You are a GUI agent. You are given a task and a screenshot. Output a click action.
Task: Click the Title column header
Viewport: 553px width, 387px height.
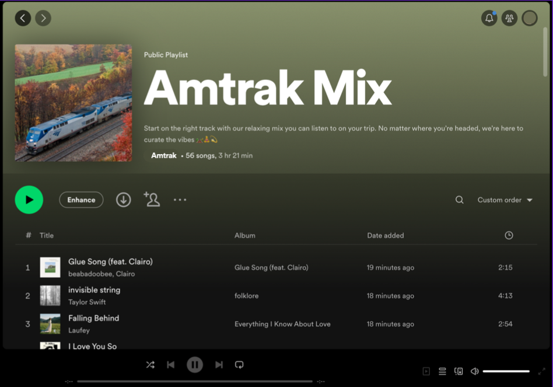click(47, 235)
